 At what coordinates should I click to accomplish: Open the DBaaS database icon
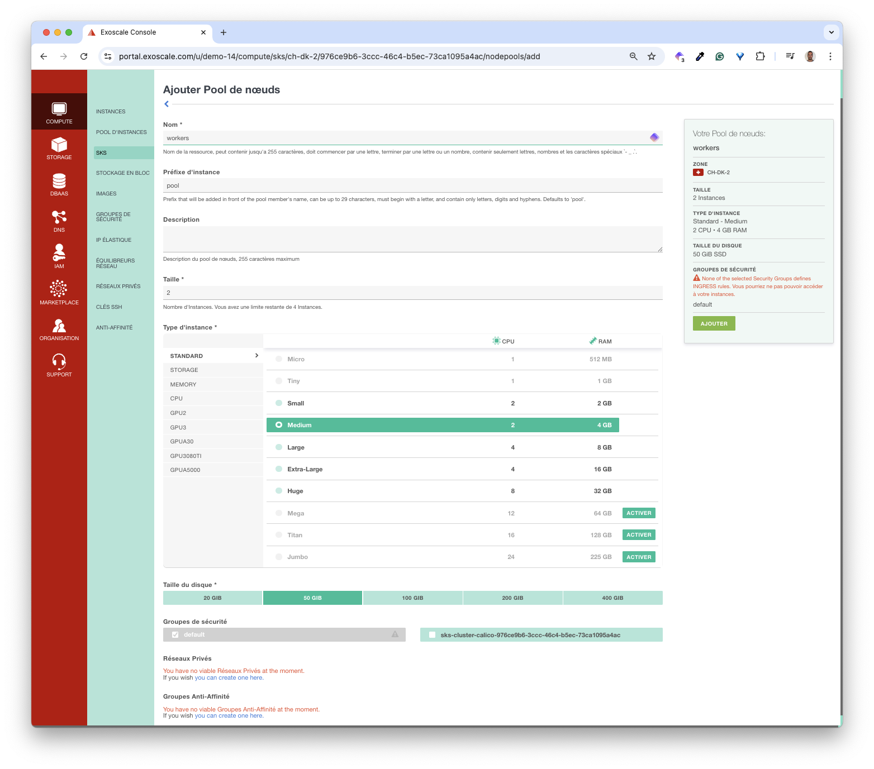pyautogui.click(x=59, y=182)
